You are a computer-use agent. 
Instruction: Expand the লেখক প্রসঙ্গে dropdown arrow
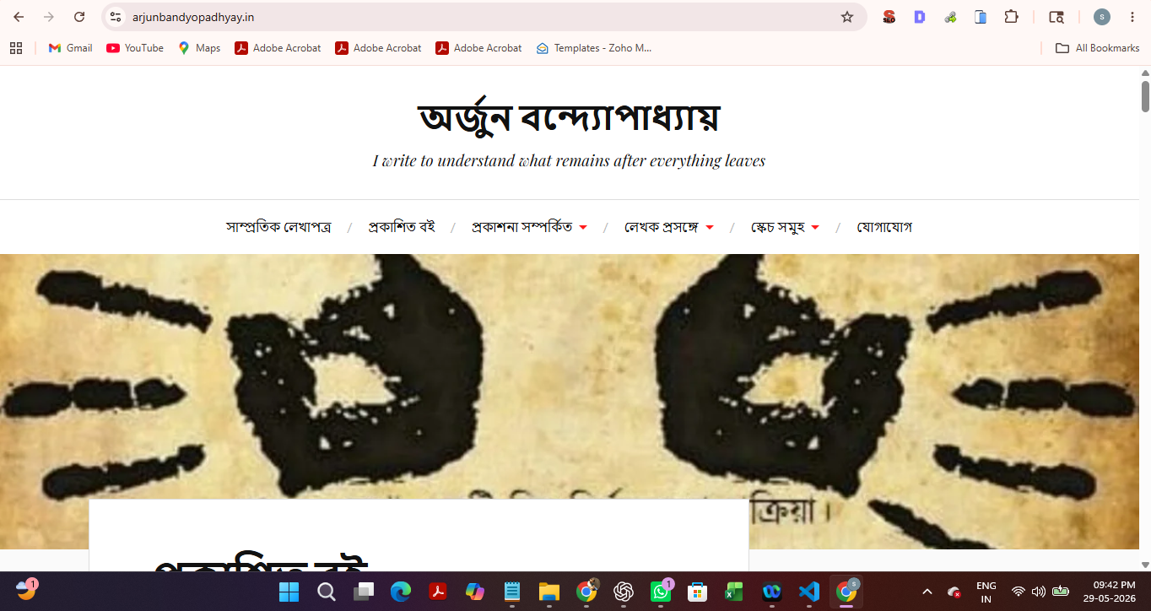point(710,228)
